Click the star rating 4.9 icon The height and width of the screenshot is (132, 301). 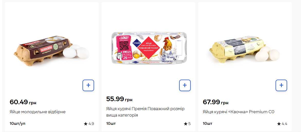(86, 124)
